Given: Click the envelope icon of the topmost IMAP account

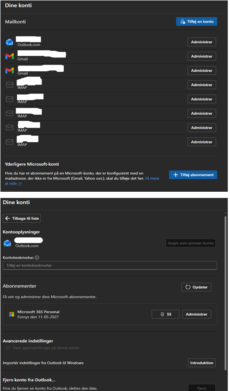Looking at the screenshot, I should pos(9,85).
